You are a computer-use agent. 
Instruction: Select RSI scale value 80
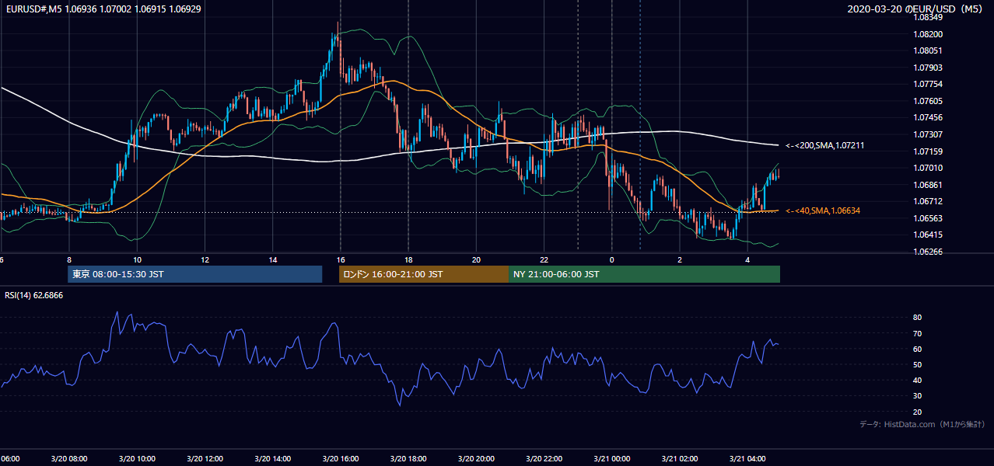click(917, 318)
